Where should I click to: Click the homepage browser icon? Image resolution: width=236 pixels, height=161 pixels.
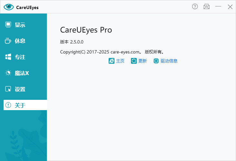(x=112, y=61)
